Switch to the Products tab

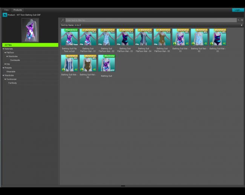coord(17,10)
